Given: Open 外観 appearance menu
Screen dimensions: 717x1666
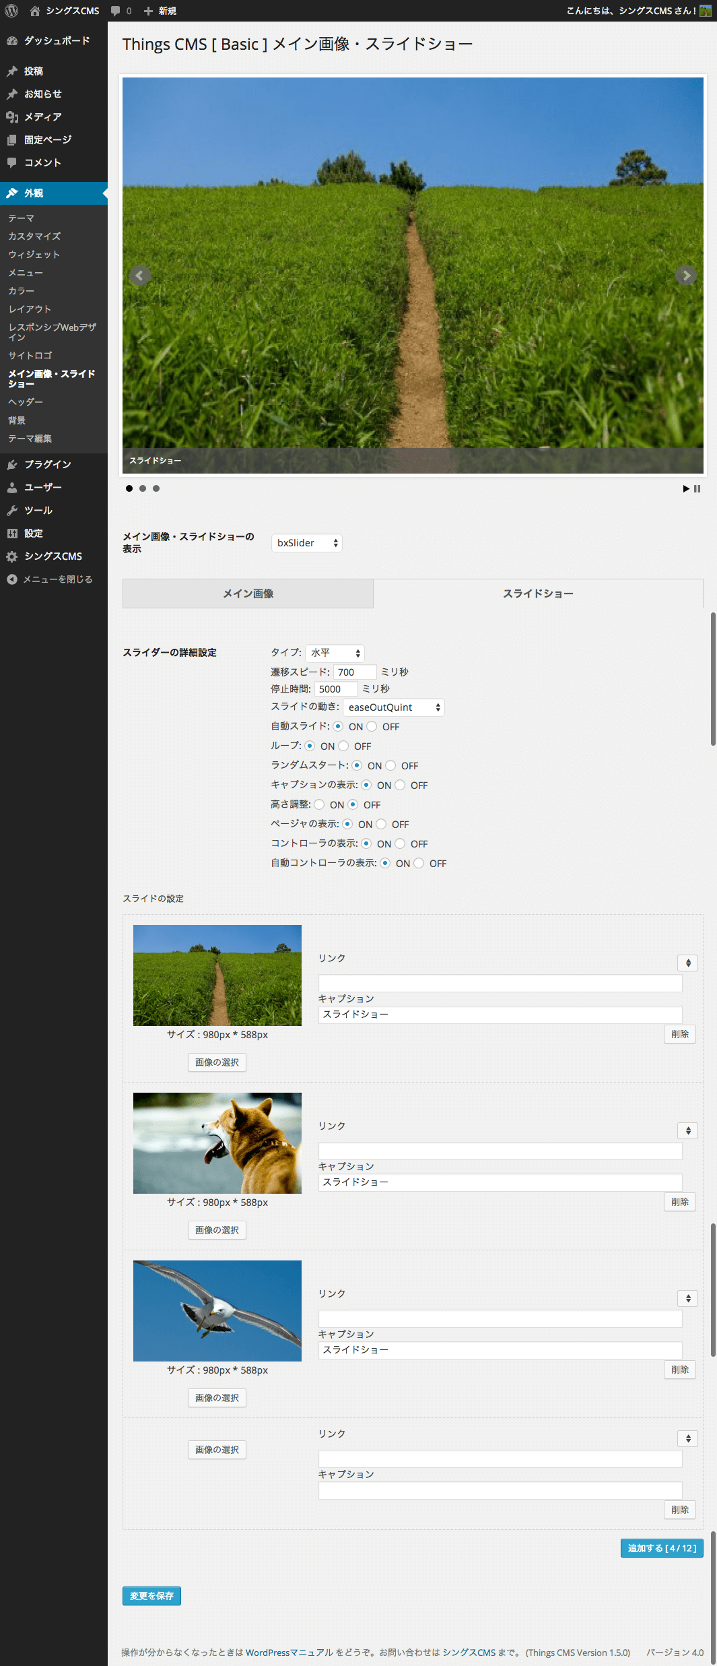Looking at the screenshot, I should [x=54, y=193].
